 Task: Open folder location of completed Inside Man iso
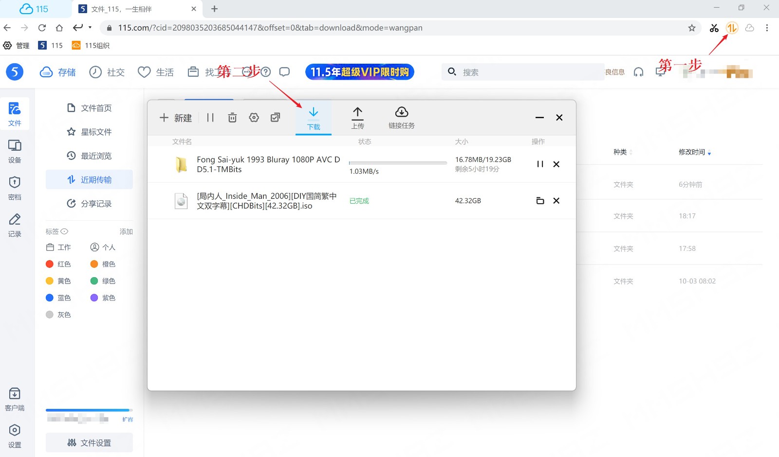pos(540,201)
